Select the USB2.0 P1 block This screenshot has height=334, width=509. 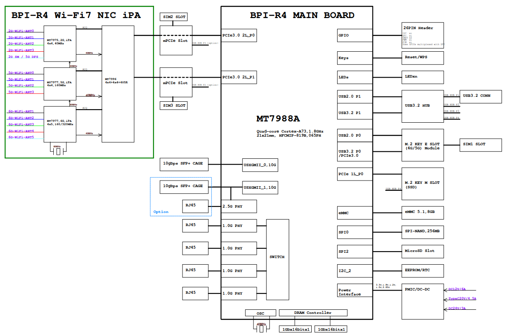coord(355,96)
